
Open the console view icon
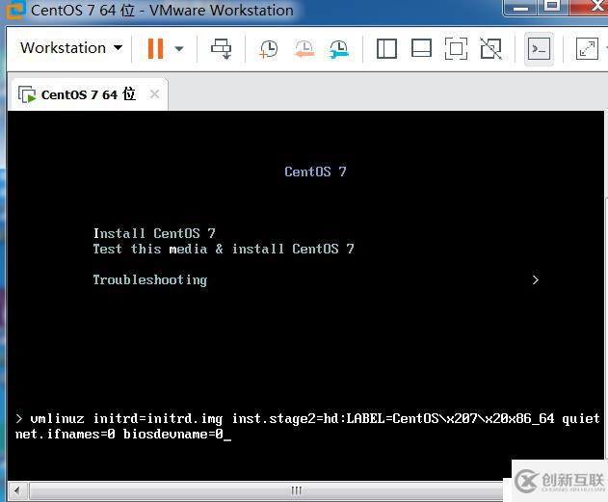[x=539, y=49]
